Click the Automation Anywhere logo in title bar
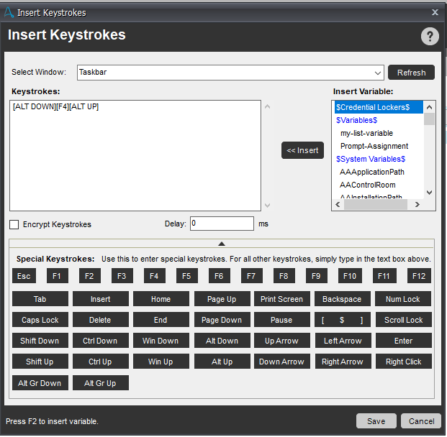447x437 pixels. (x=9, y=11)
